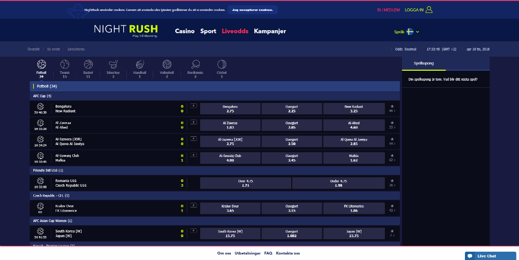Favorite the Al-Jazeera vs Al Quwa match
Viewport: 519px width, 260px height.
pos(392,139)
